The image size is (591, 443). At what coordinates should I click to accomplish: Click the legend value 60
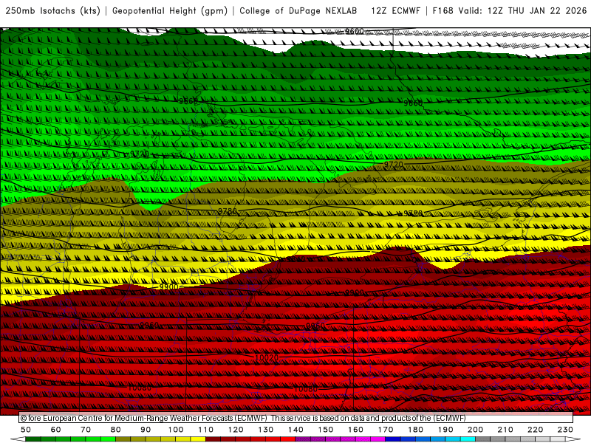pos(56,430)
